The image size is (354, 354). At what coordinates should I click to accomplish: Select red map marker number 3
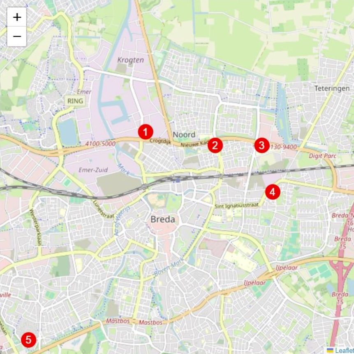coord(262,145)
